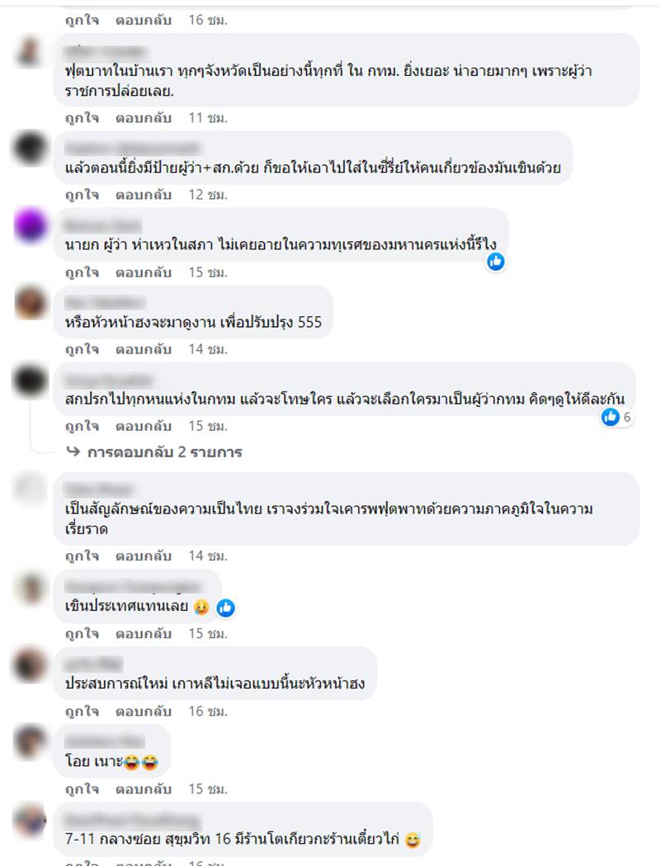Image resolution: width=660 pixels, height=866 pixels.
Task: Click the reply arrow icon beside การตอบกลับ 2 รายการ
Action: click(x=73, y=452)
